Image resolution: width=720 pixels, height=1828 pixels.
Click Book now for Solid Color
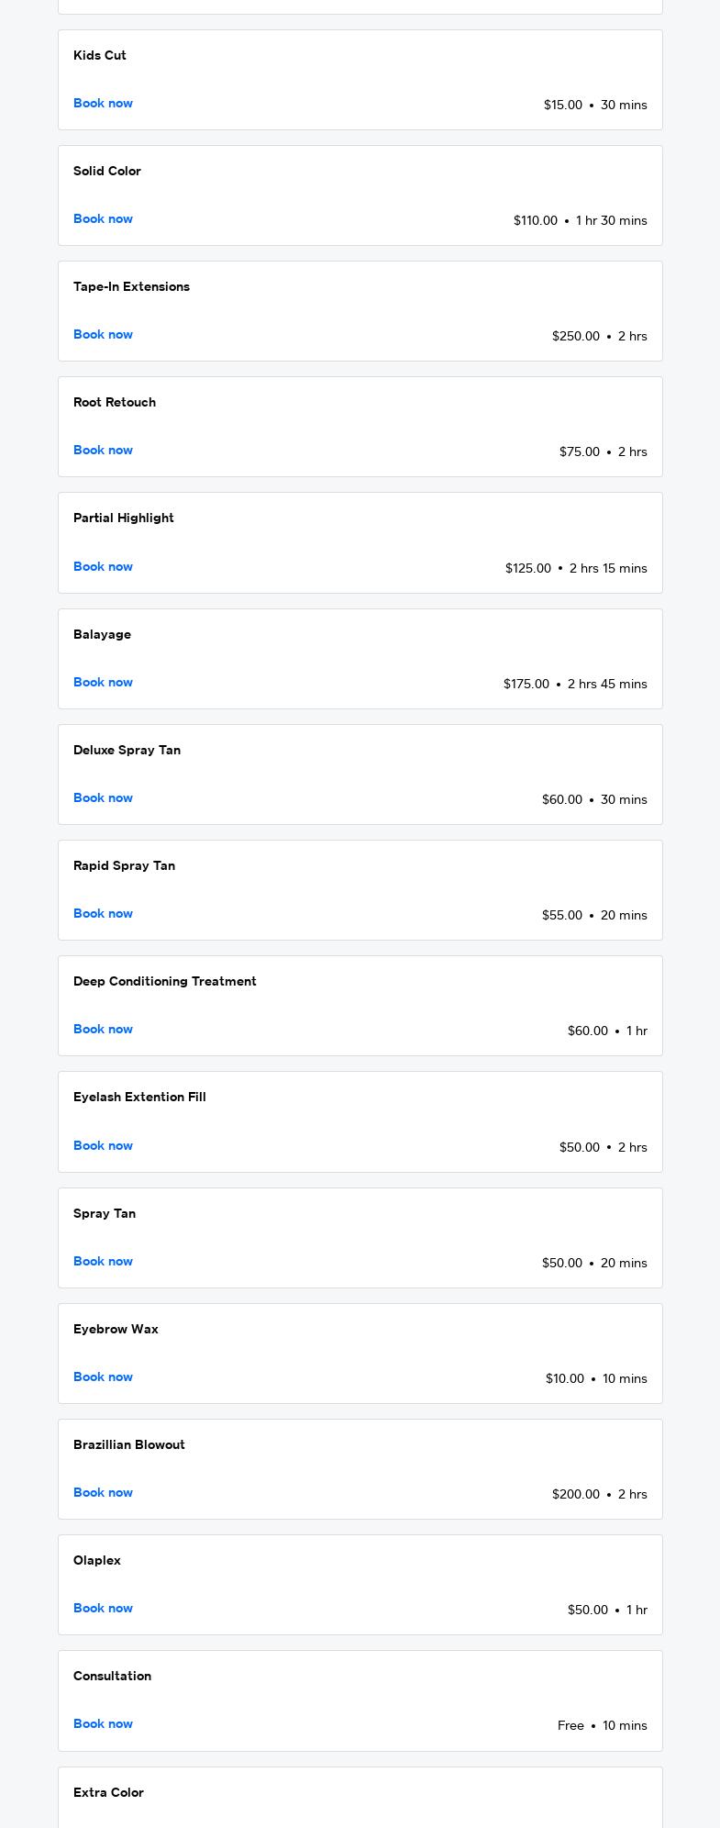tap(103, 219)
